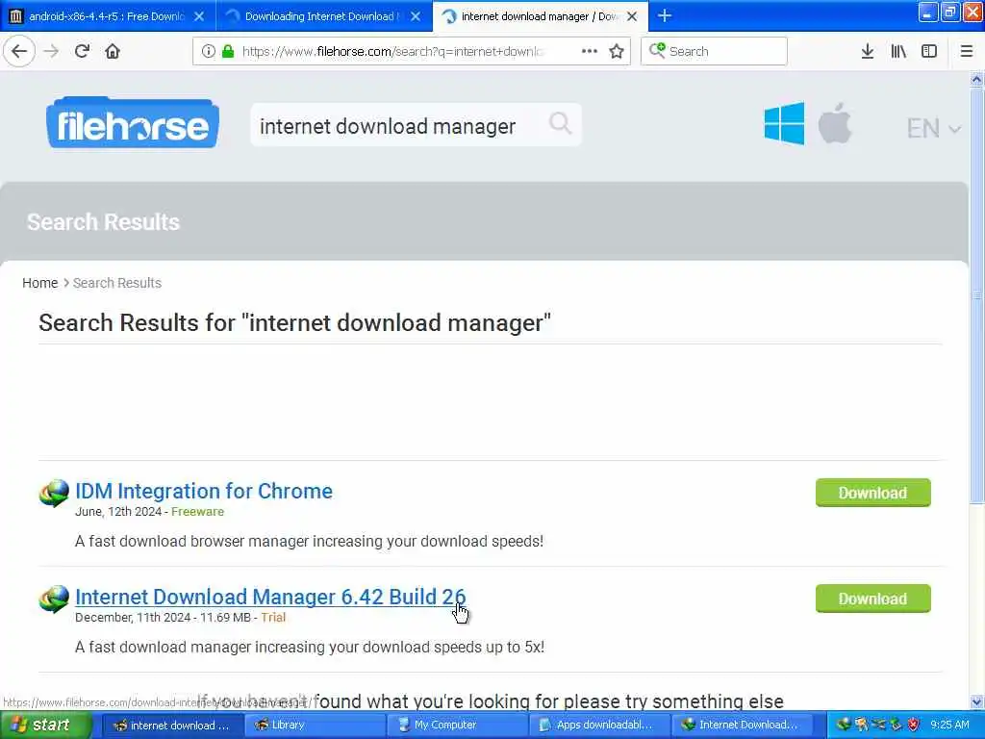Viewport: 985px width, 739px height.
Task: Focus the Firefox Search box
Action: (714, 51)
